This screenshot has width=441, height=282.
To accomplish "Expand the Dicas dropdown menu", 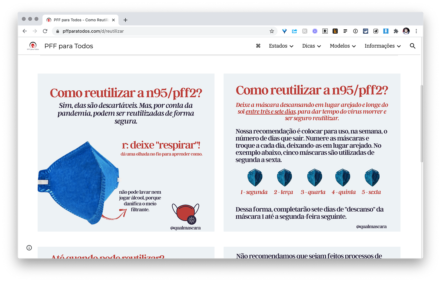I will tap(311, 46).
